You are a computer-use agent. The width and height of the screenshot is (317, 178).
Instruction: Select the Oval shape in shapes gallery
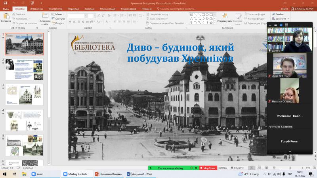207,15
